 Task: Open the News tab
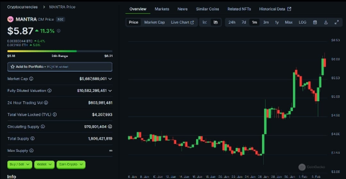(x=182, y=9)
